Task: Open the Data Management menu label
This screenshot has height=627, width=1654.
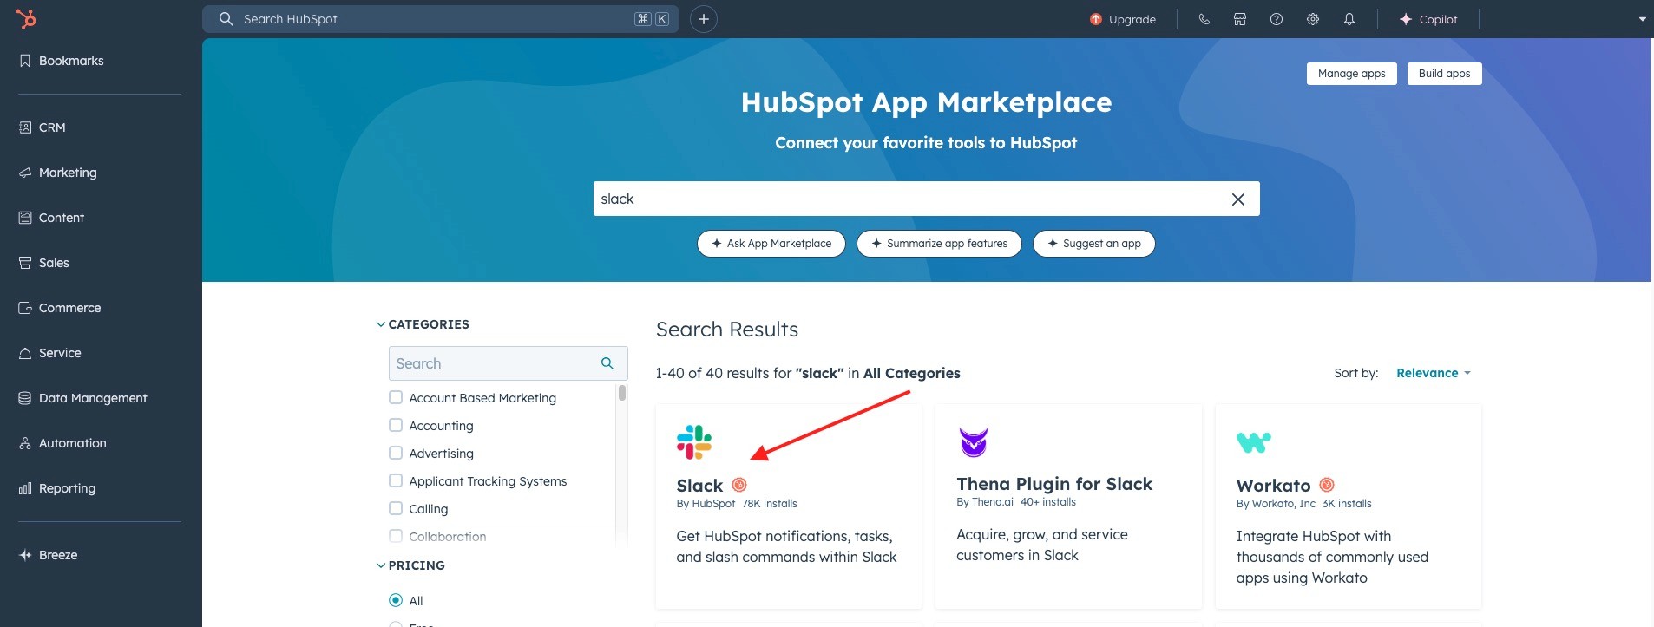Action: pyautogui.click(x=93, y=398)
